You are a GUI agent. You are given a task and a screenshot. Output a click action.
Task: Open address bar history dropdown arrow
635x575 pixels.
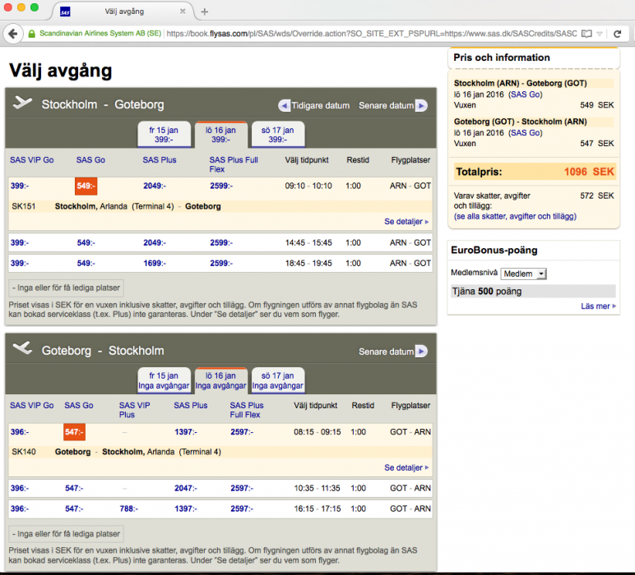(600, 34)
